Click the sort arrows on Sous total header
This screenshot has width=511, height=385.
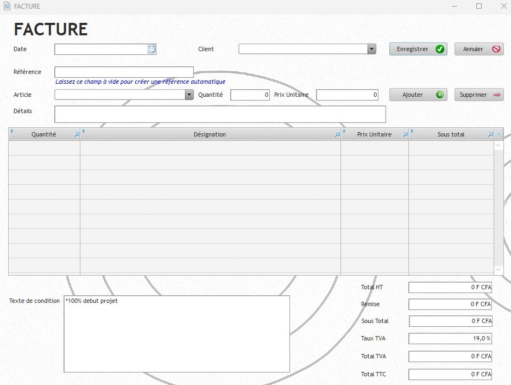tap(412, 131)
